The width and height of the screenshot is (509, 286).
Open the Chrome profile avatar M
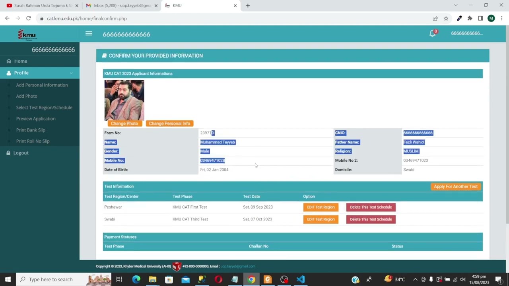[491, 18]
